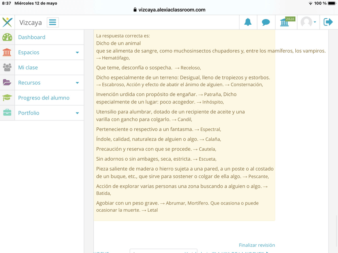Click the date 'Miércoles 12 de mayo'

[x=36, y=3]
